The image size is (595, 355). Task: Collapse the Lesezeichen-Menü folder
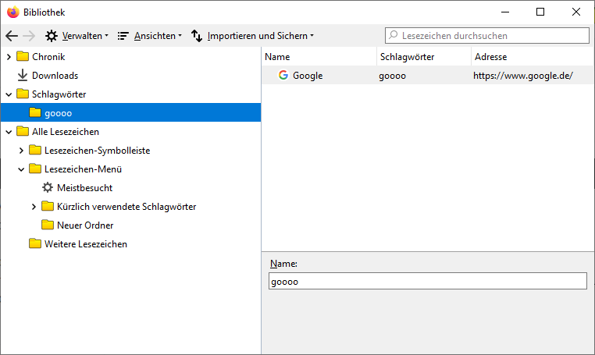click(21, 169)
